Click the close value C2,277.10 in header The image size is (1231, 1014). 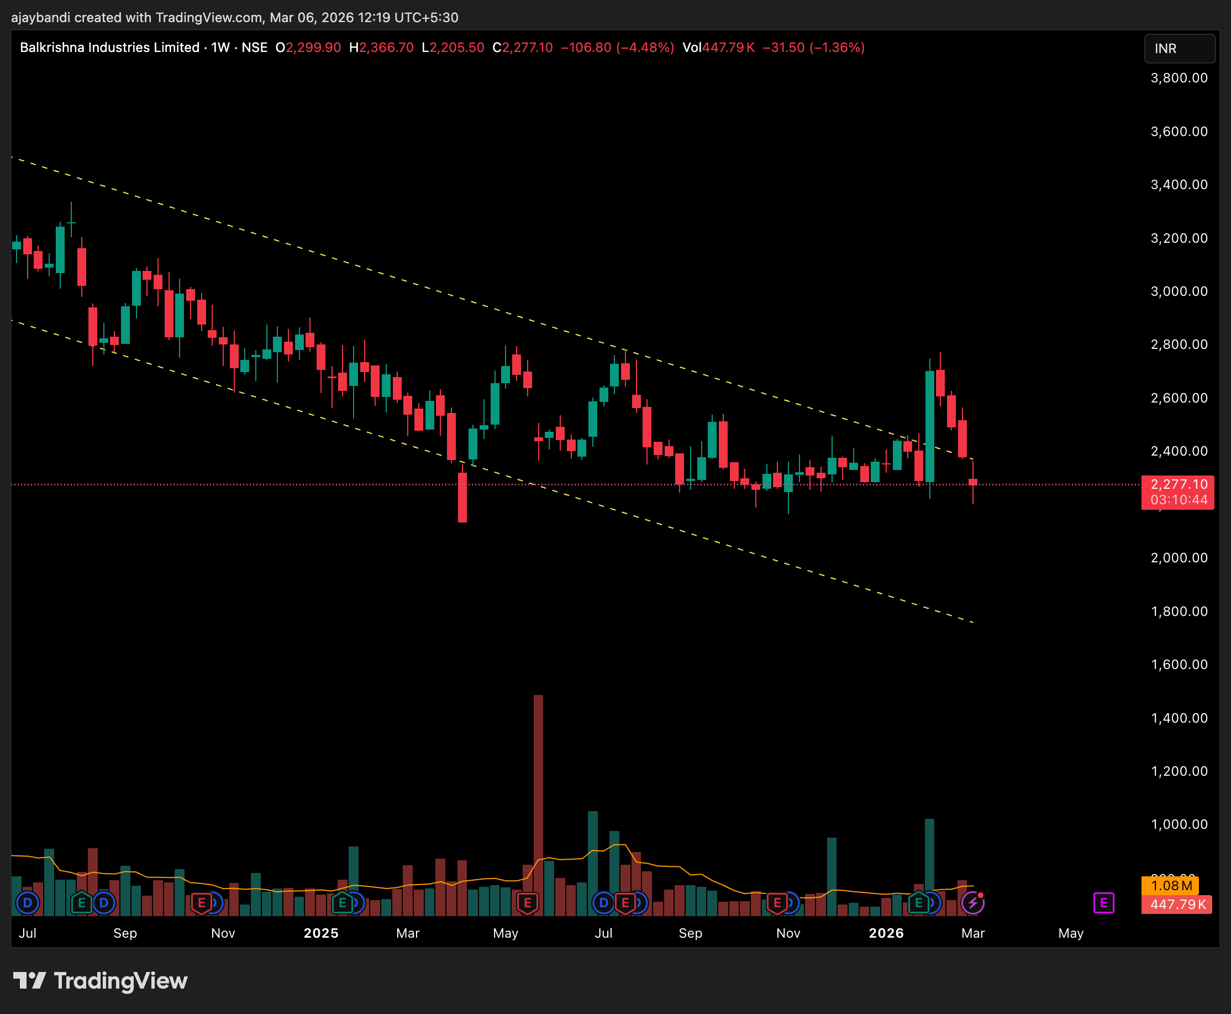click(523, 48)
